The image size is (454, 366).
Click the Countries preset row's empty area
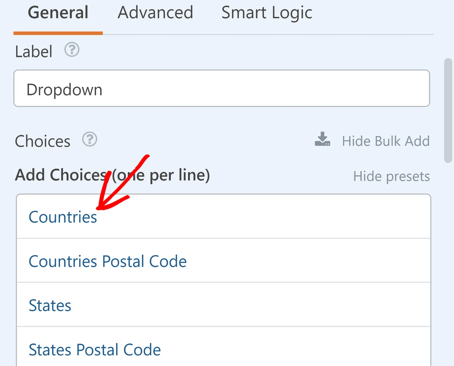[263, 217]
